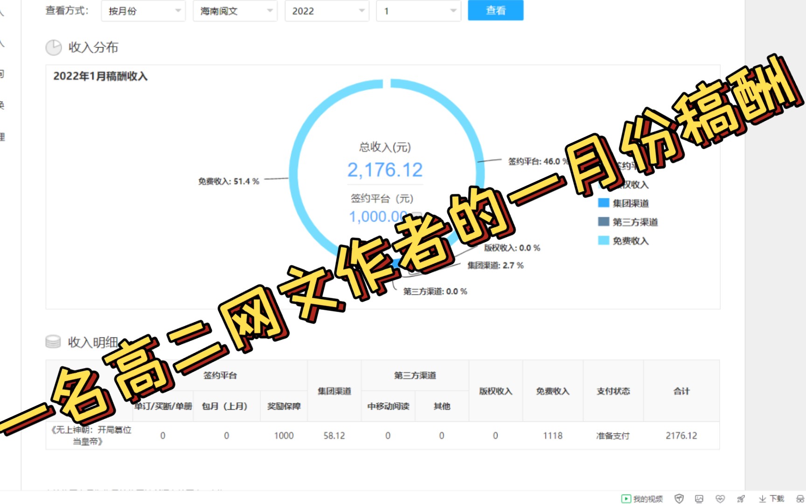The width and height of the screenshot is (806, 504).
Task: Click the 合计 column header
Action: 681,391
